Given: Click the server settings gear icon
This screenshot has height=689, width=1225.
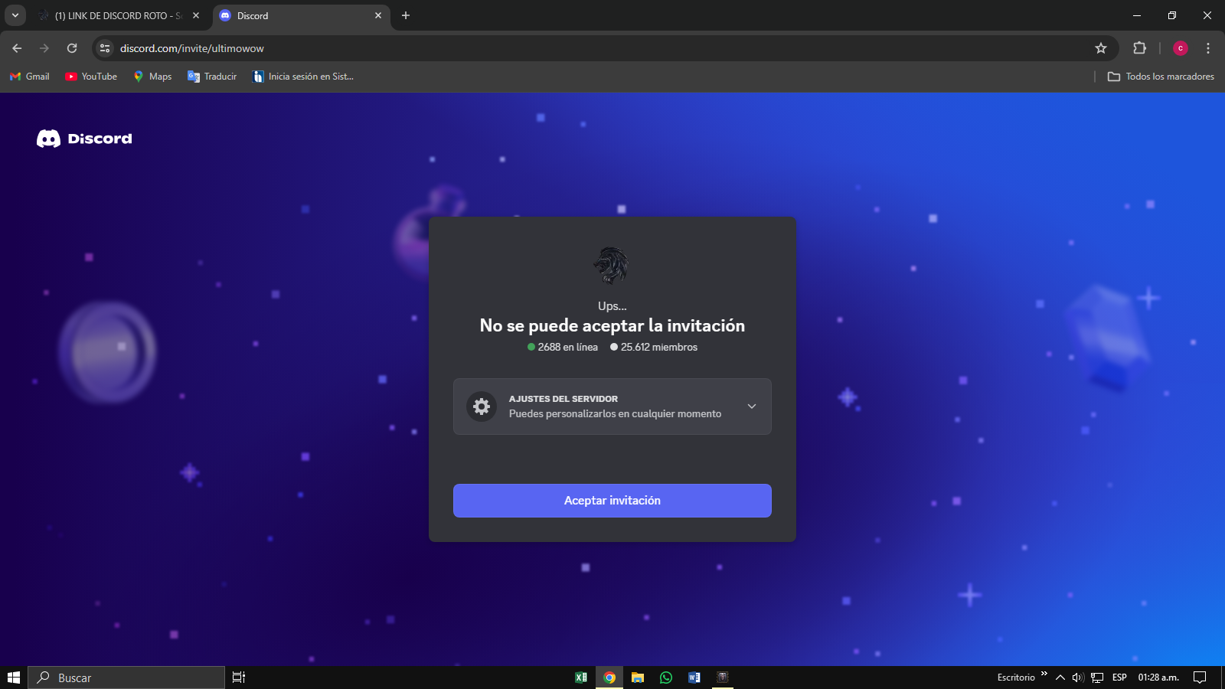Looking at the screenshot, I should (x=482, y=407).
